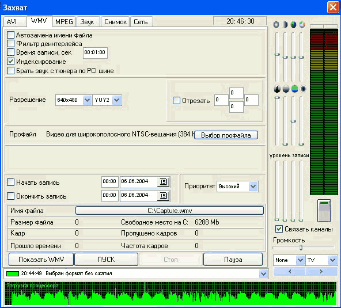Click first уровень записи slider handle
Image resolution: width=341 pixels, height=308 pixels.
point(276,219)
